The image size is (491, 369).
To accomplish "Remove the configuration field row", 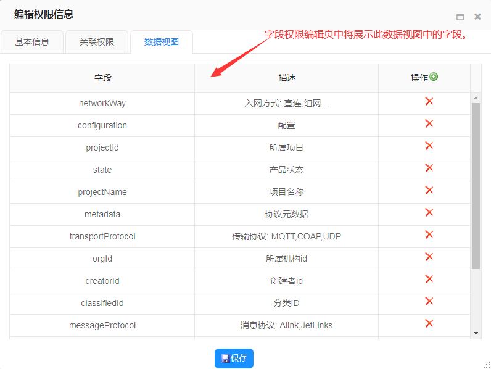I will [429, 124].
